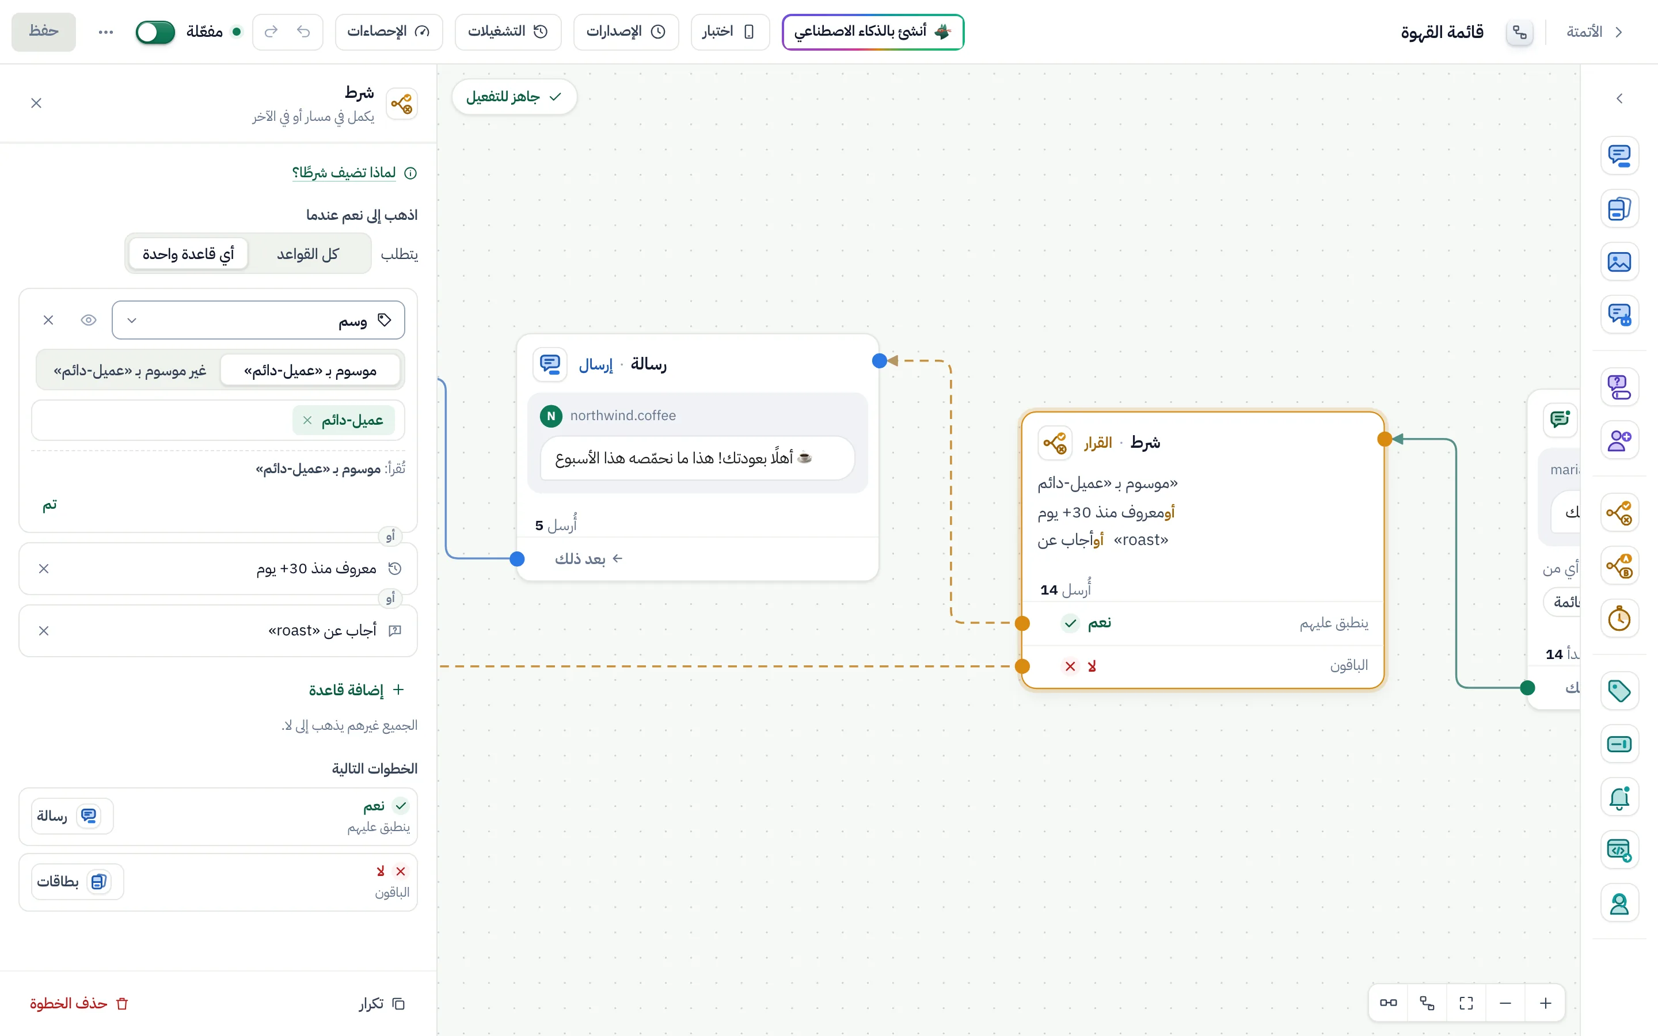Screen dimensions: 1658x1036
Task: Add a cards block from the sidebar
Action: [x=1619, y=208]
